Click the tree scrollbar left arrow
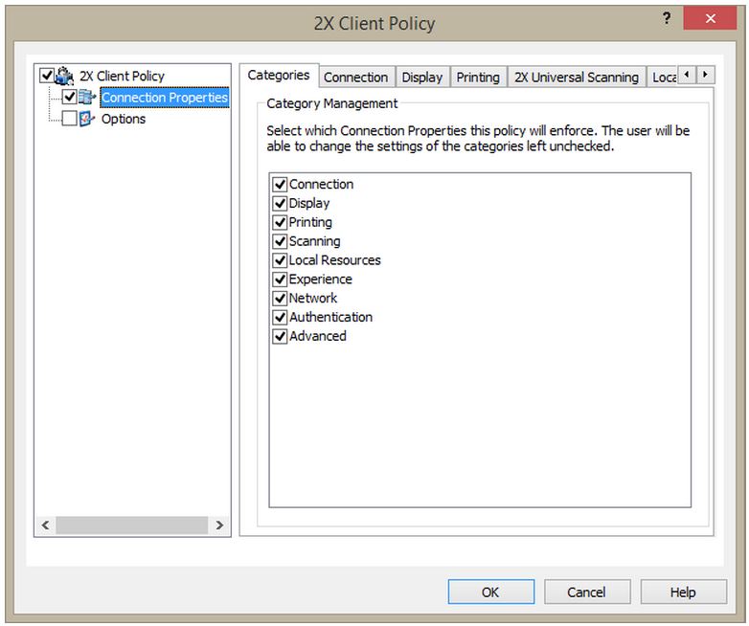This screenshot has height=626, width=749. point(45,525)
